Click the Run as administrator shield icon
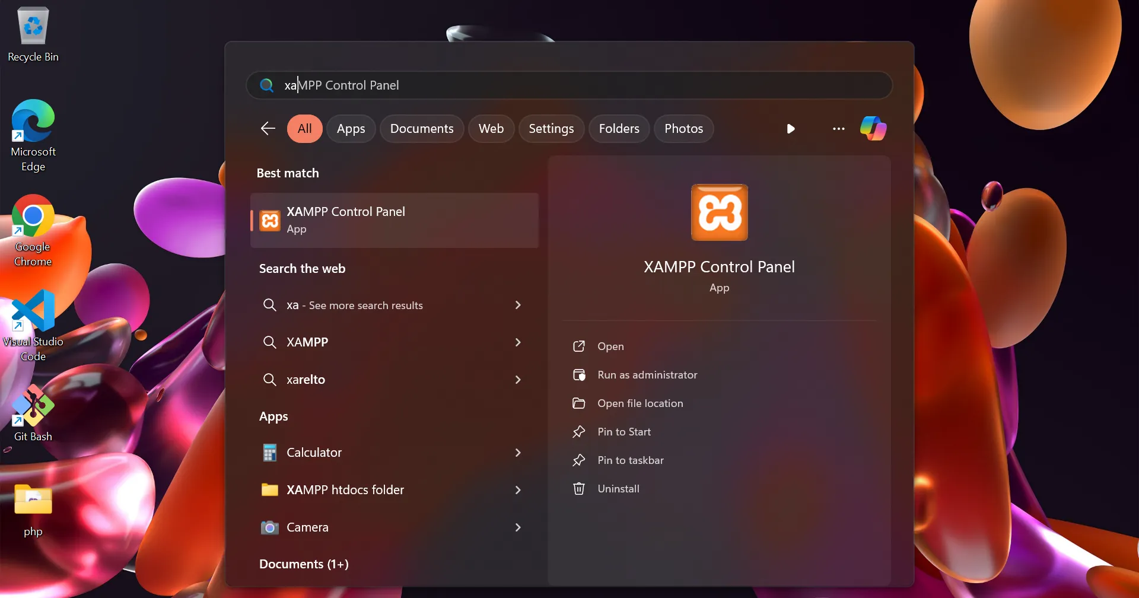 579,375
